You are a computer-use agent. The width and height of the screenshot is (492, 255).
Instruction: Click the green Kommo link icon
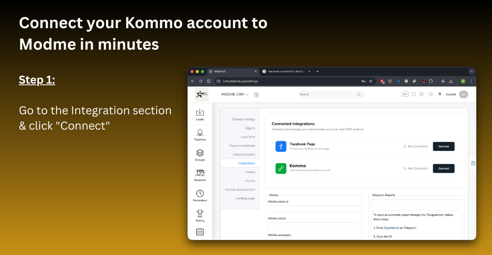pos(281,168)
